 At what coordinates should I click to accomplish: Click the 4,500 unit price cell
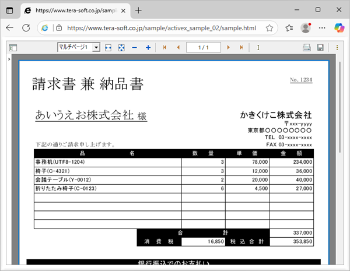click(x=247, y=189)
